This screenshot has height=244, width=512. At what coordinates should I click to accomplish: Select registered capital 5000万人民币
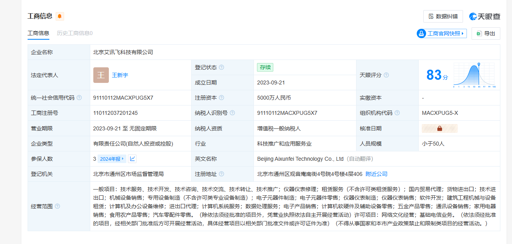tap(274, 98)
